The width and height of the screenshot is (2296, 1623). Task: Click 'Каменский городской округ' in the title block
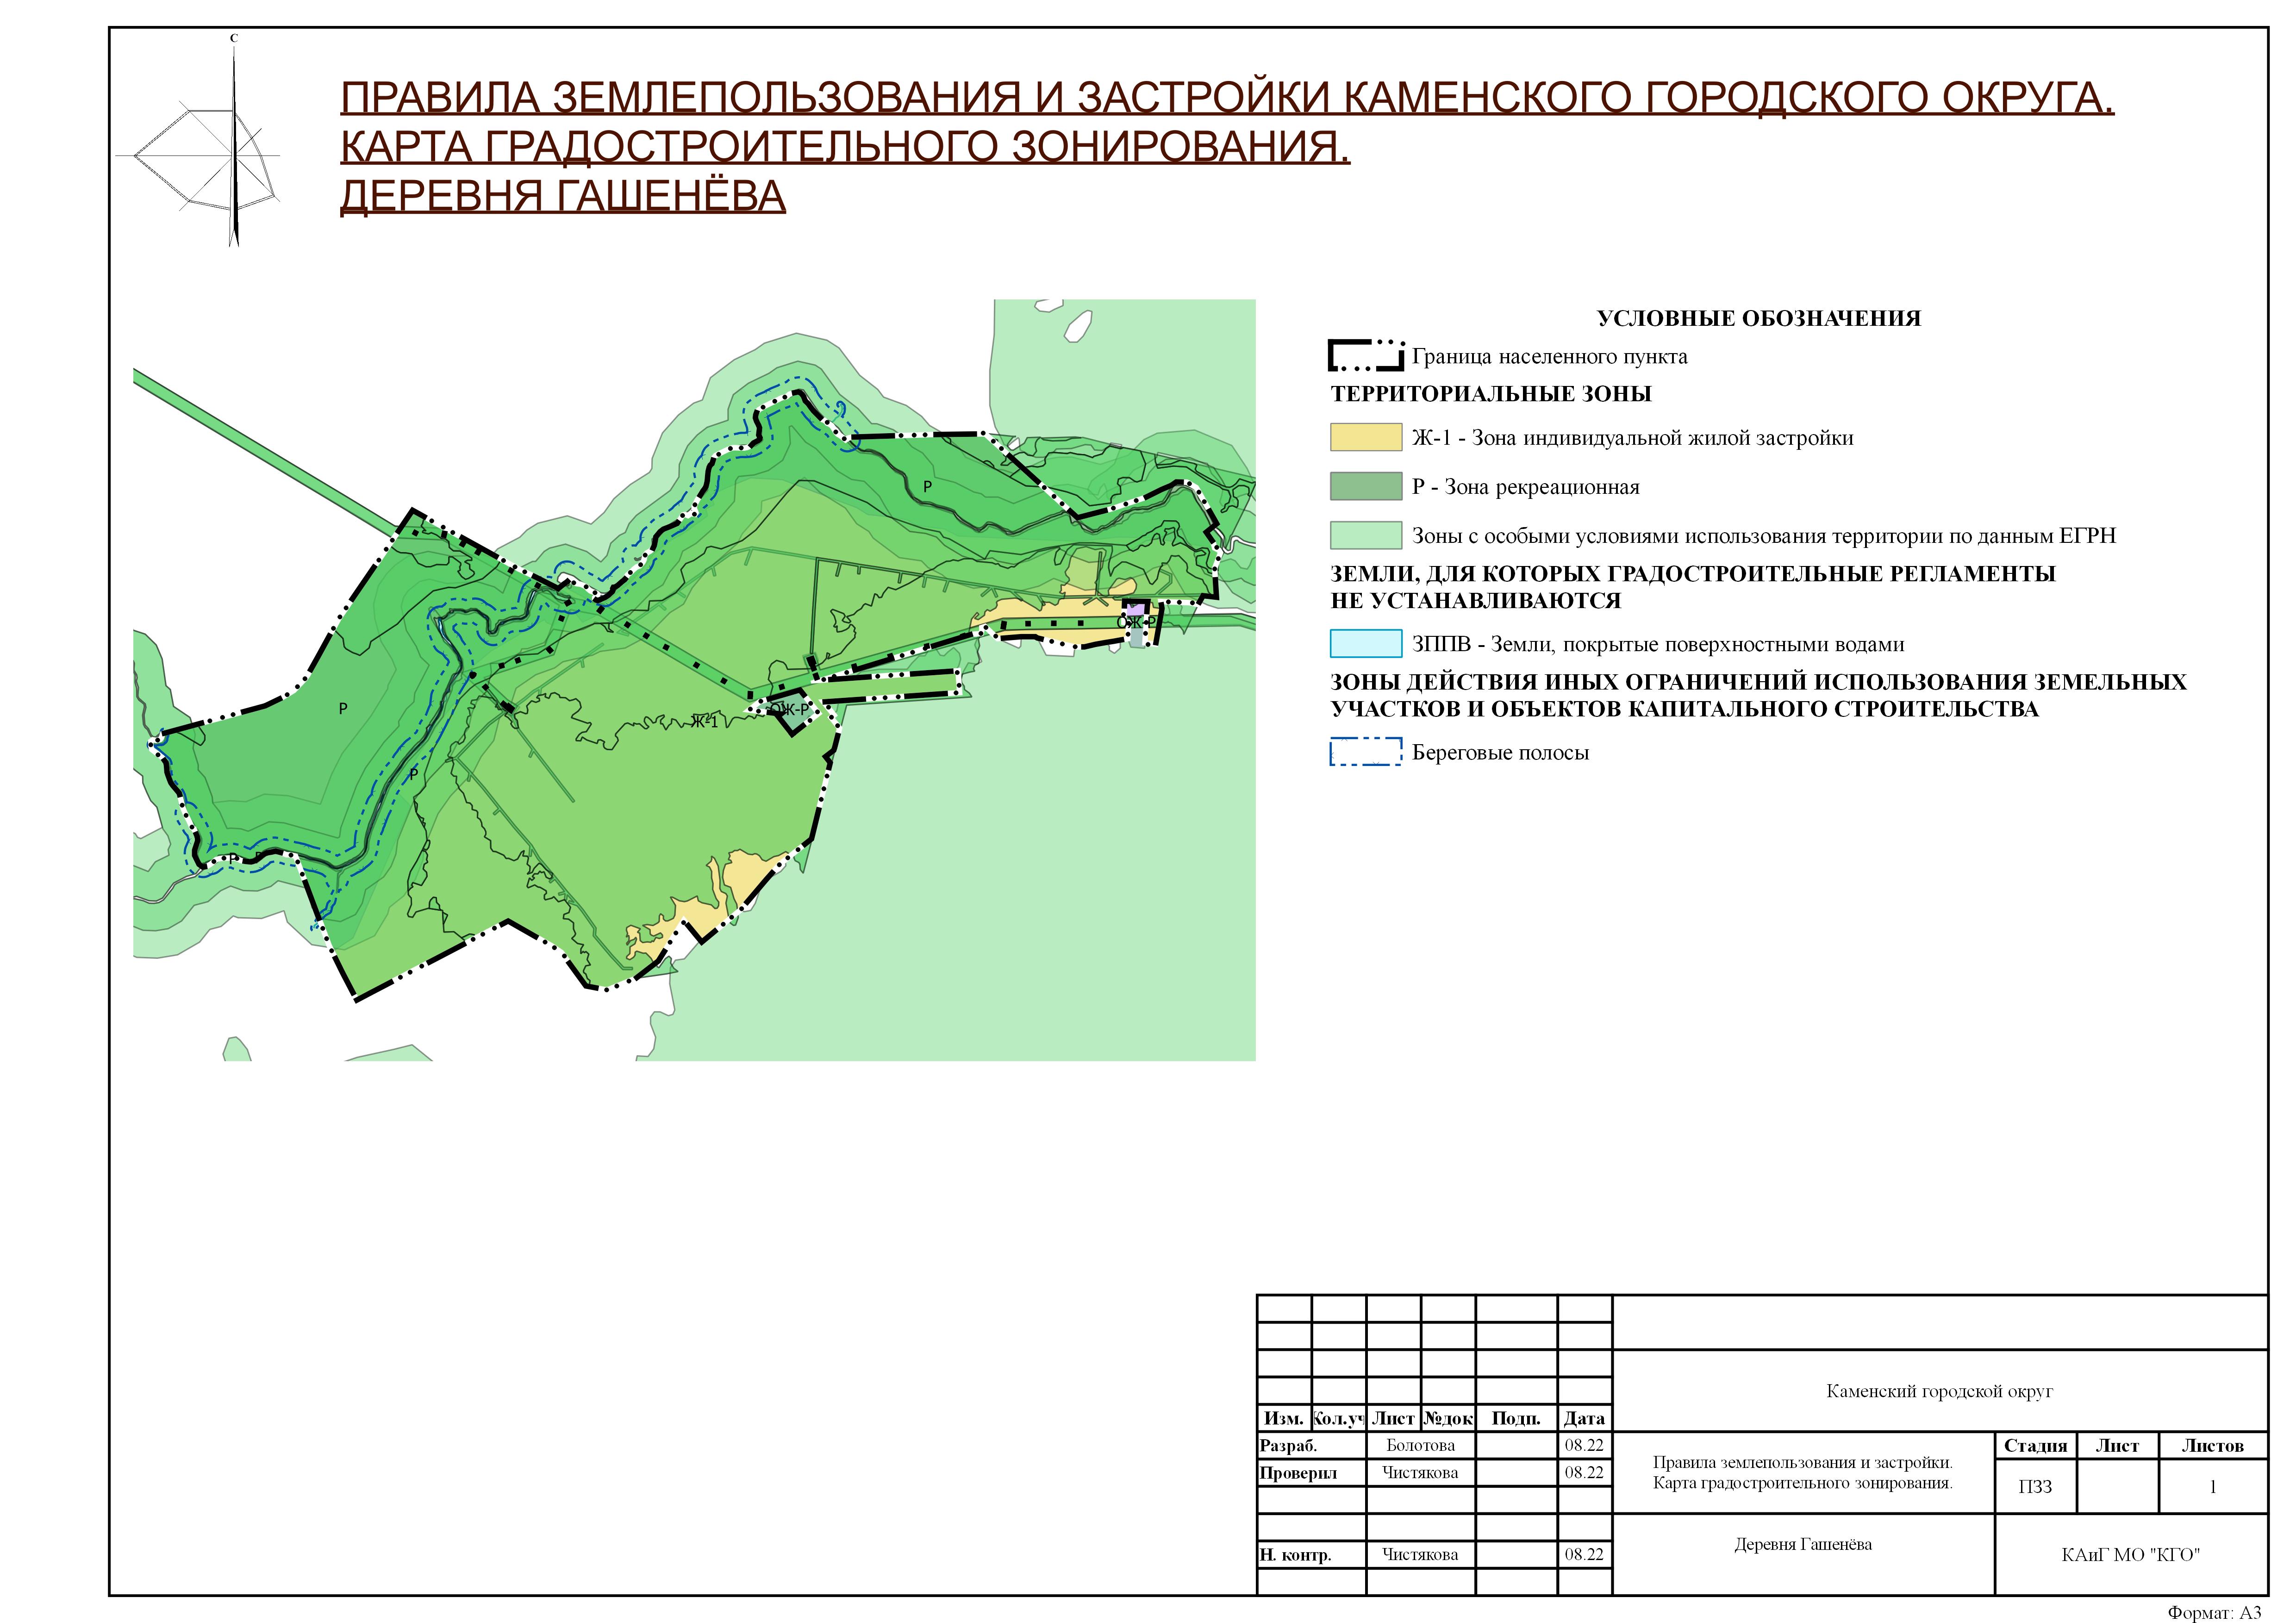click(x=1939, y=1392)
